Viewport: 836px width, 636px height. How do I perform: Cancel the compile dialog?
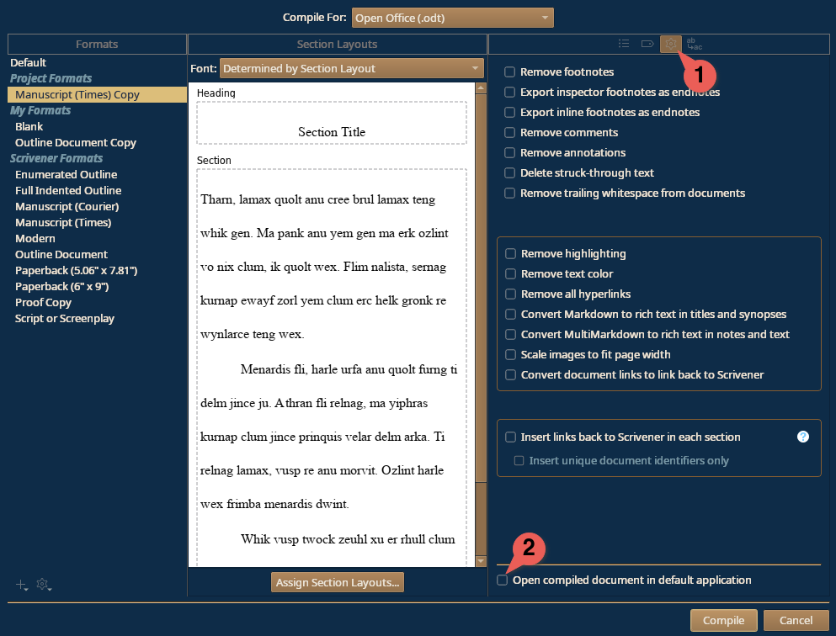click(x=796, y=621)
